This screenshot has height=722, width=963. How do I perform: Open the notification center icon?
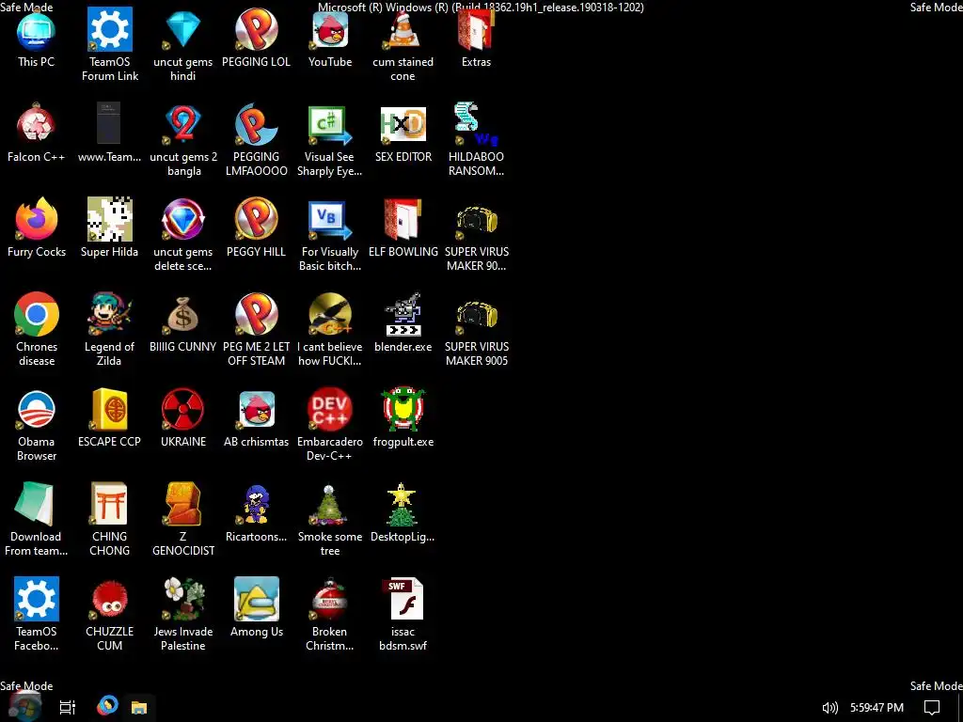click(932, 708)
